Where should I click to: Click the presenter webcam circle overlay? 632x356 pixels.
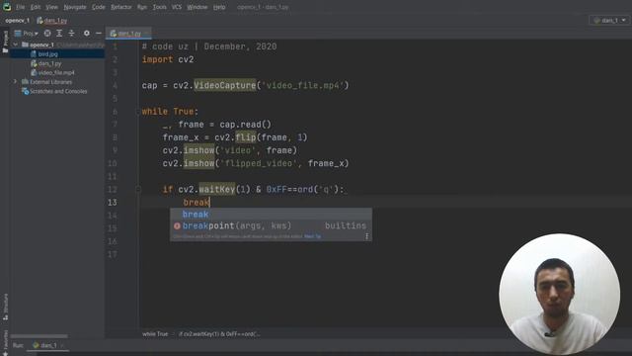(x=560, y=294)
